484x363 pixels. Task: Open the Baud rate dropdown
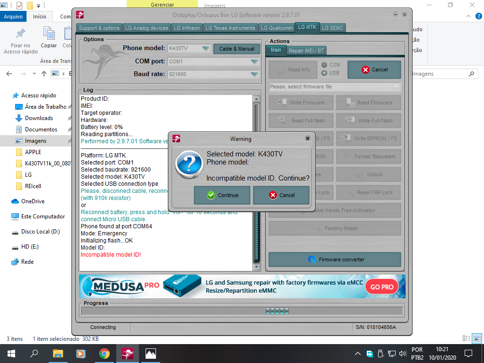coord(254,74)
